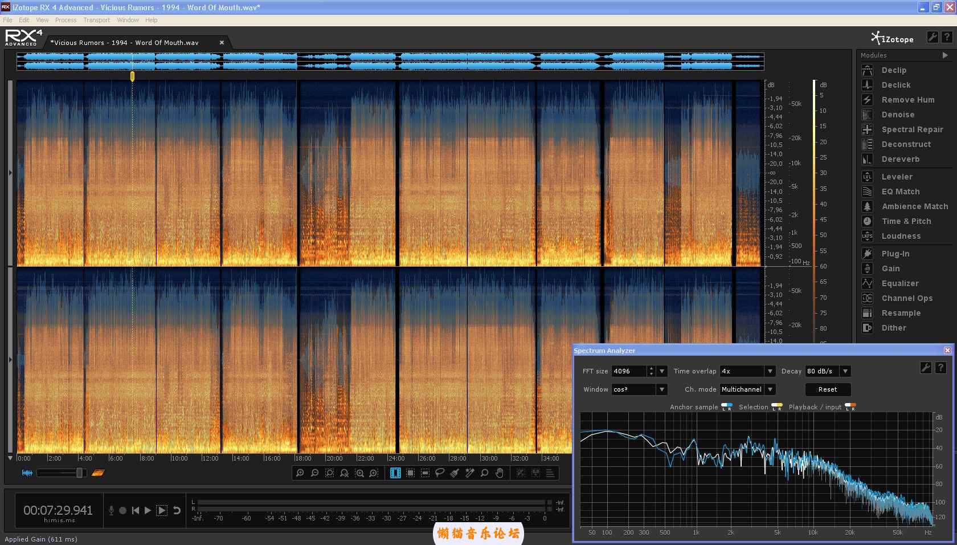Viewport: 957px width, 545px height.
Task: Open the Window menu
Action: 128,20
